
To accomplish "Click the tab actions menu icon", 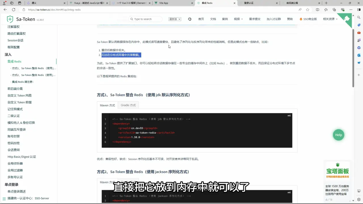I will point(20,3).
